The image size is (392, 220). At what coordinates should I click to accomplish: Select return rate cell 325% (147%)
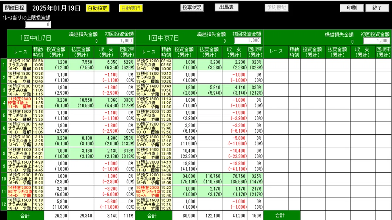point(255,179)
